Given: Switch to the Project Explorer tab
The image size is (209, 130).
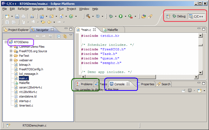Looking at the screenshot, I should pyautogui.click(x=16, y=30).
